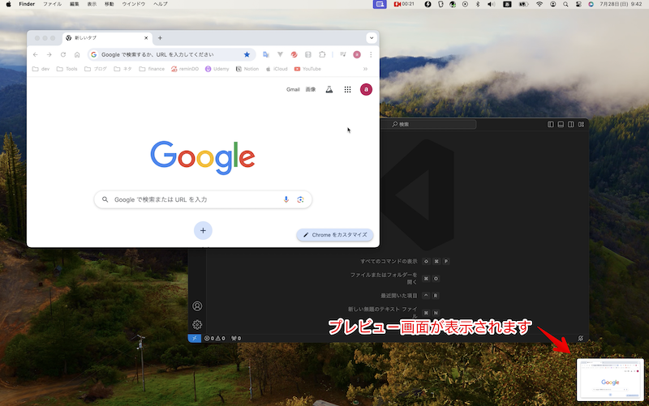The width and height of the screenshot is (649, 406).
Task: Open the YouTube bookmark
Action: point(307,69)
